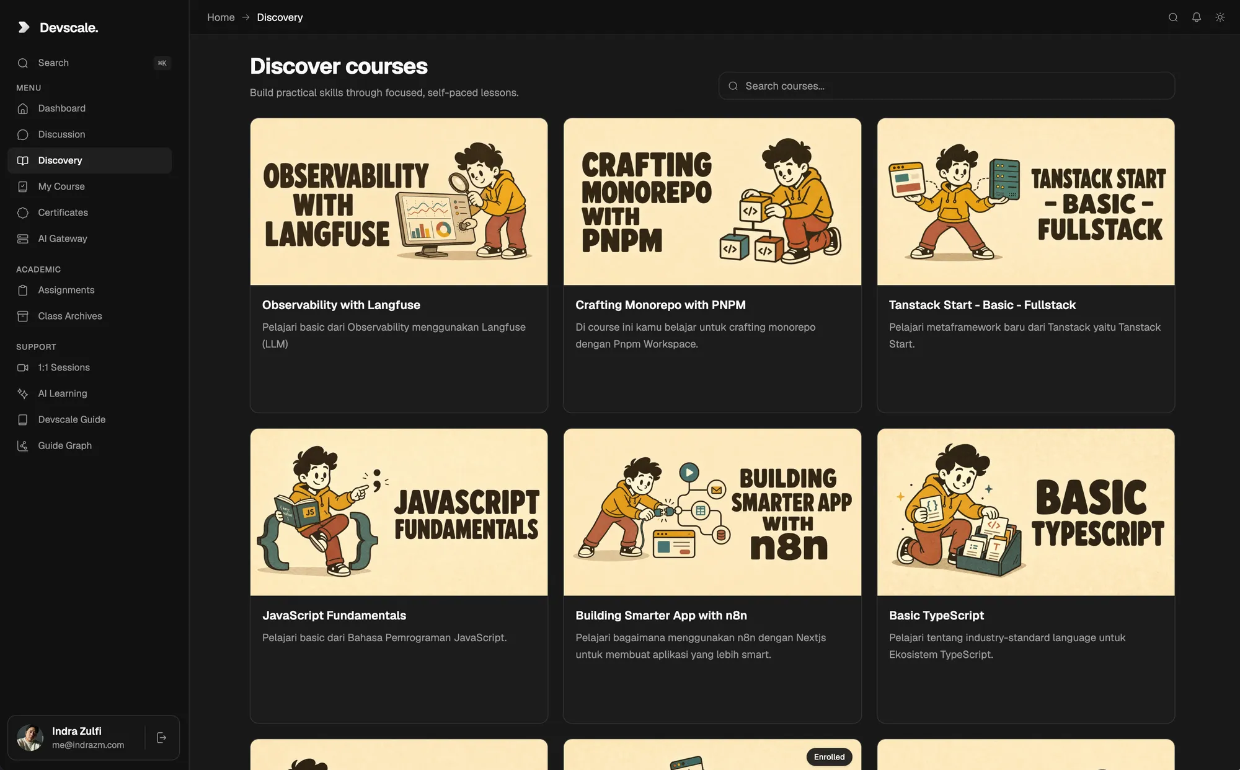Open Tanstack Start - Basic - Fullstack thumbnail
Image resolution: width=1240 pixels, height=770 pixels.
pyautogui.click(x=1025, y=202)
